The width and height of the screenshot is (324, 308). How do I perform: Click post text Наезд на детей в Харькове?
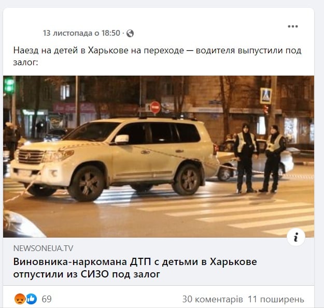pyautogui.click(x=98, y=51)
